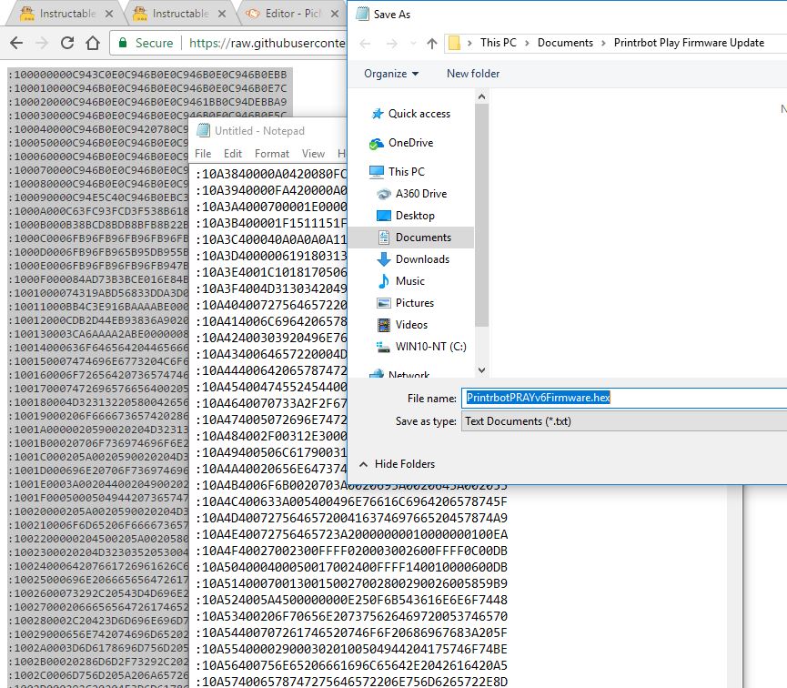Screen dimensions: 787x688
Task: Click Notepad line starting :10A4C400633A
Action: (x=354, y=501)
